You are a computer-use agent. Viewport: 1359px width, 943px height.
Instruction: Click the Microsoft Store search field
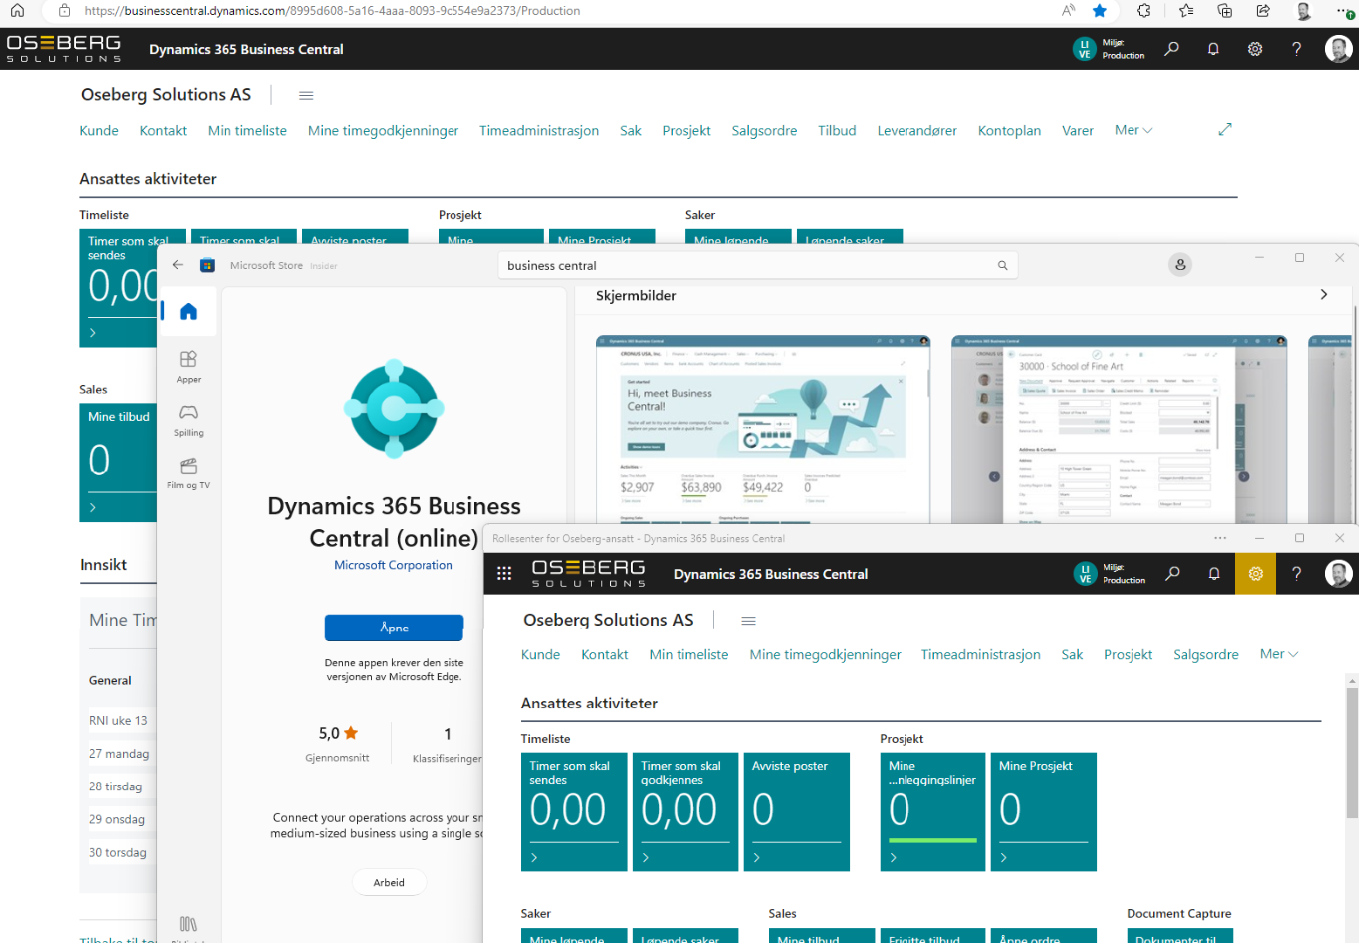[x=746, y=265]
